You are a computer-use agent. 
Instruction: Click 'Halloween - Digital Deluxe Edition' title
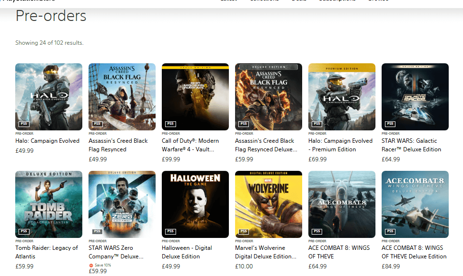coord(187,252)
